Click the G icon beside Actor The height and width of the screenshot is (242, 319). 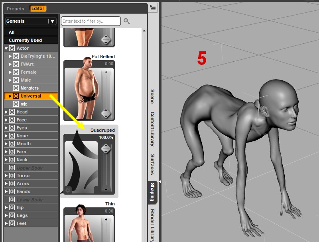(x=12, y=48)
